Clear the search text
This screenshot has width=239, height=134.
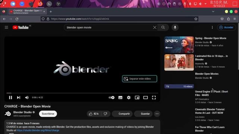155,28
